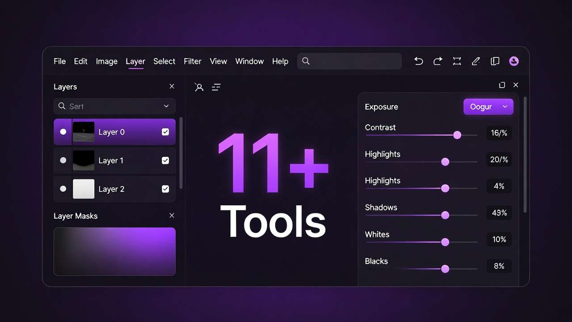Screen dimensions: 572x322
Task: Open the adjustments list icon near the canvas
Action: (x=216, y=87)
